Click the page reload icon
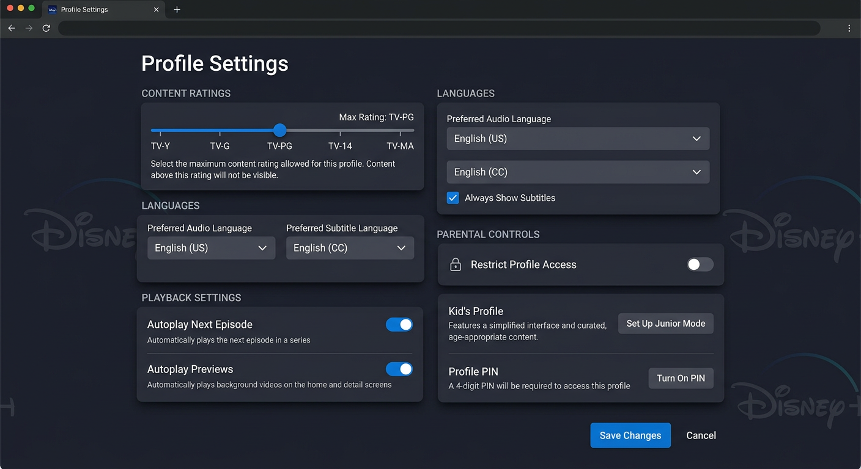861x469 pixels. 46,28
